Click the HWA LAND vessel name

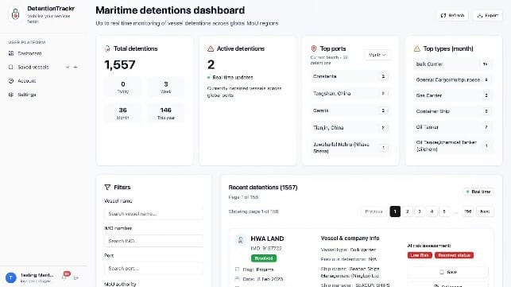point(267,239)
